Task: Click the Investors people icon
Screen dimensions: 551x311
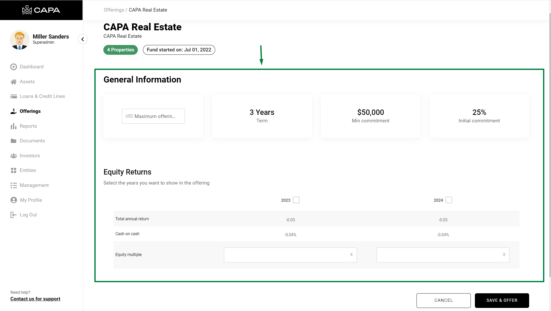Action: [14, 156]
